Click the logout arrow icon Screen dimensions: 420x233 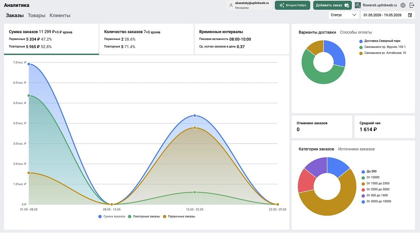coord(412,5)
